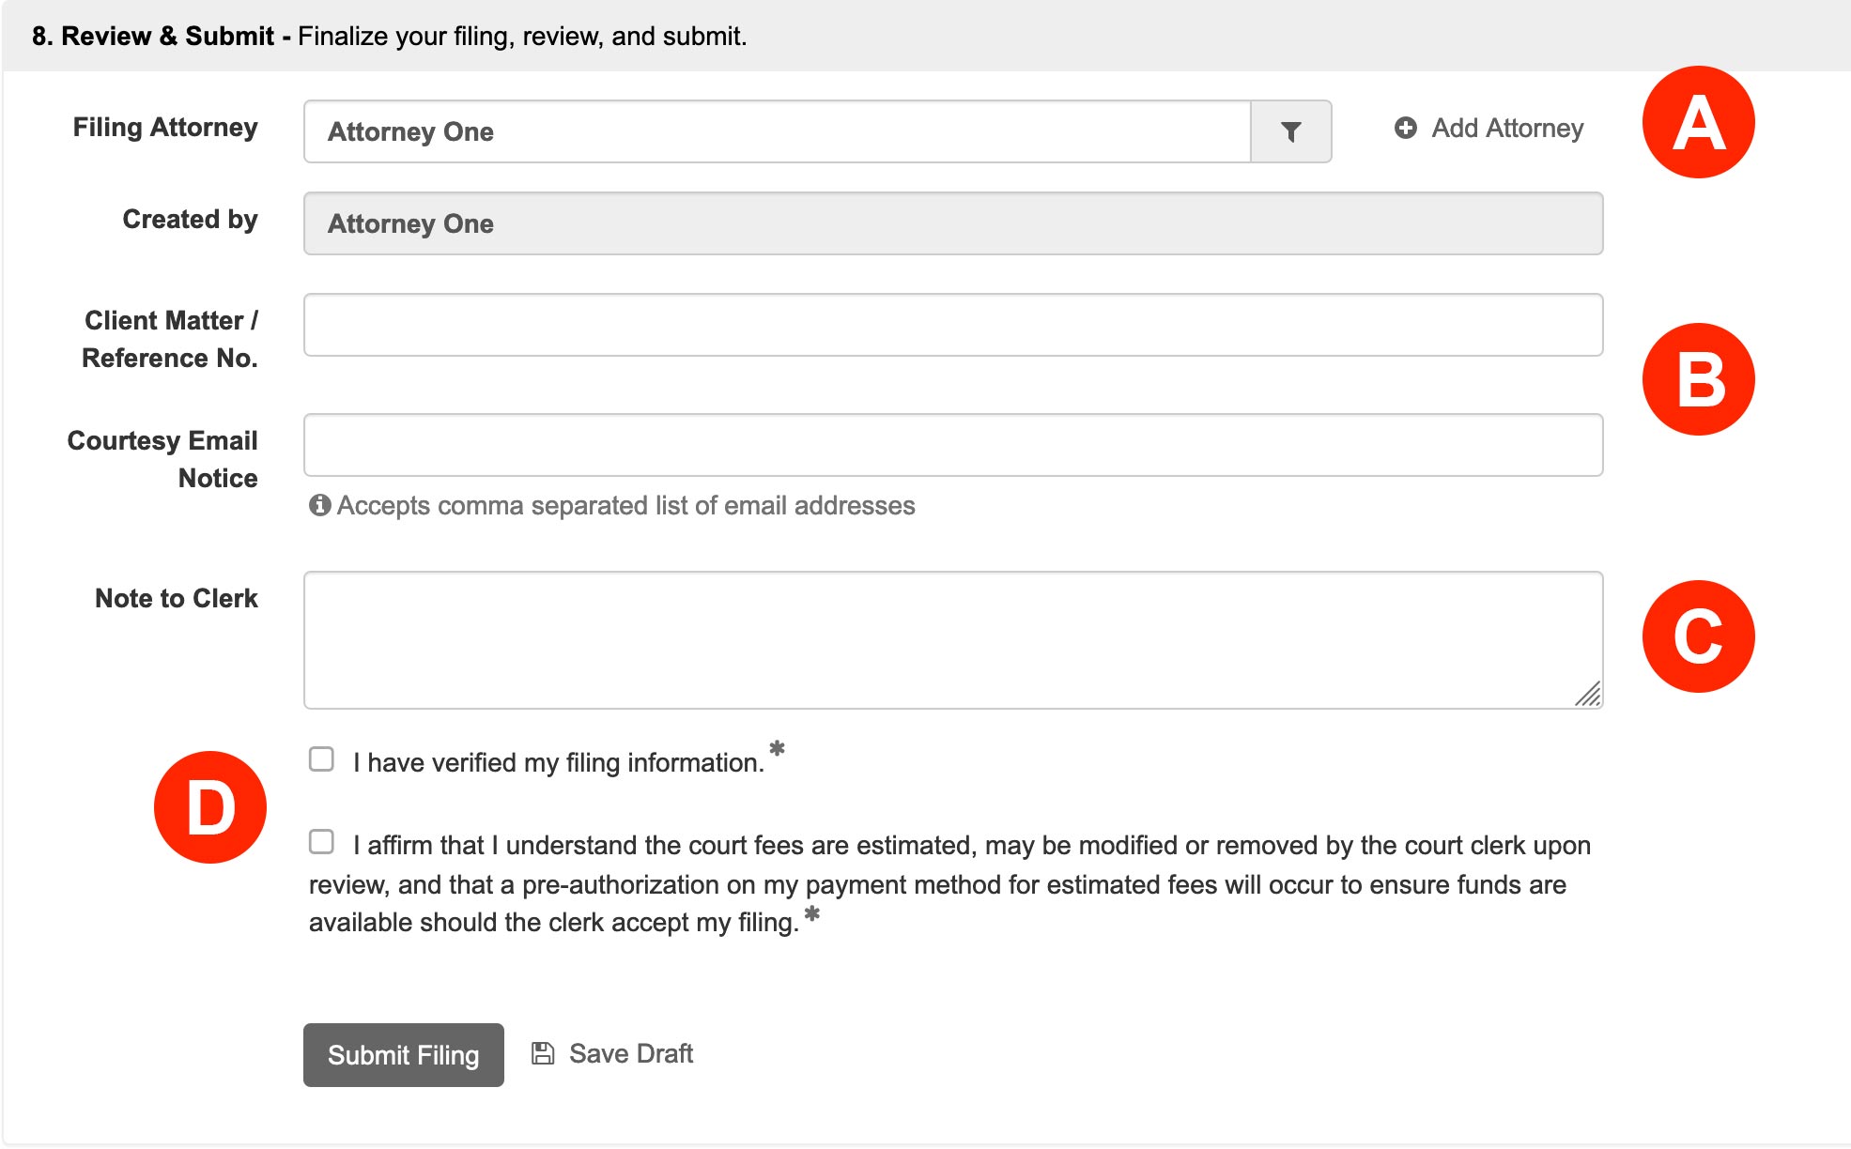Focus the Client Matter / Reference No. field

(x=952, y=325)
